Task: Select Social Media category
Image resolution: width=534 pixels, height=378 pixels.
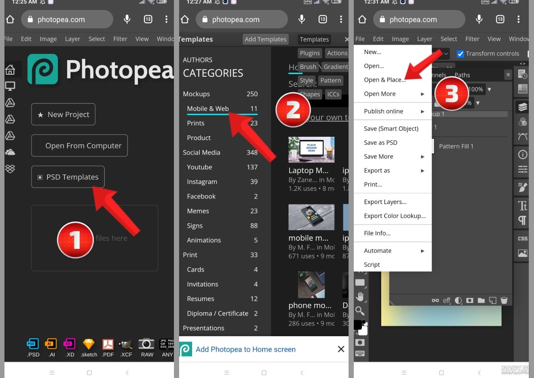Action: [x=220, y=152]
